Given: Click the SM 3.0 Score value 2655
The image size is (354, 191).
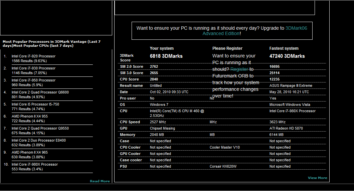Looking at the screenshot, I should coord(154,73).
